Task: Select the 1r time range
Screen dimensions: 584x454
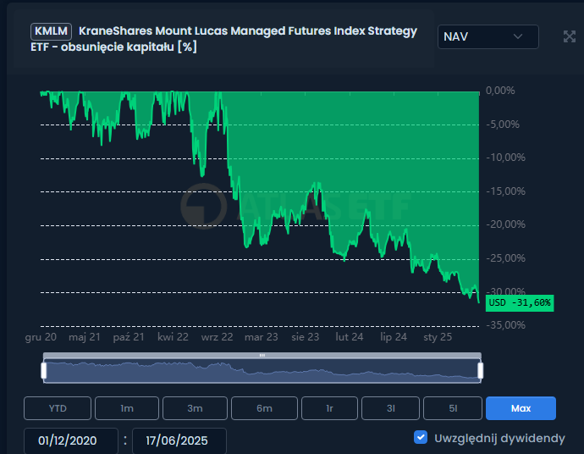Action: point(329,408)
